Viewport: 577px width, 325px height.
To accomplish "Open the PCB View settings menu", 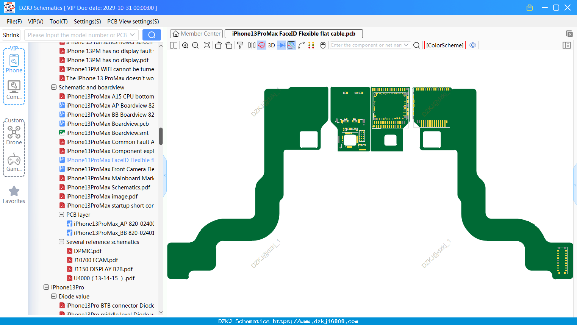I will 133,22.
